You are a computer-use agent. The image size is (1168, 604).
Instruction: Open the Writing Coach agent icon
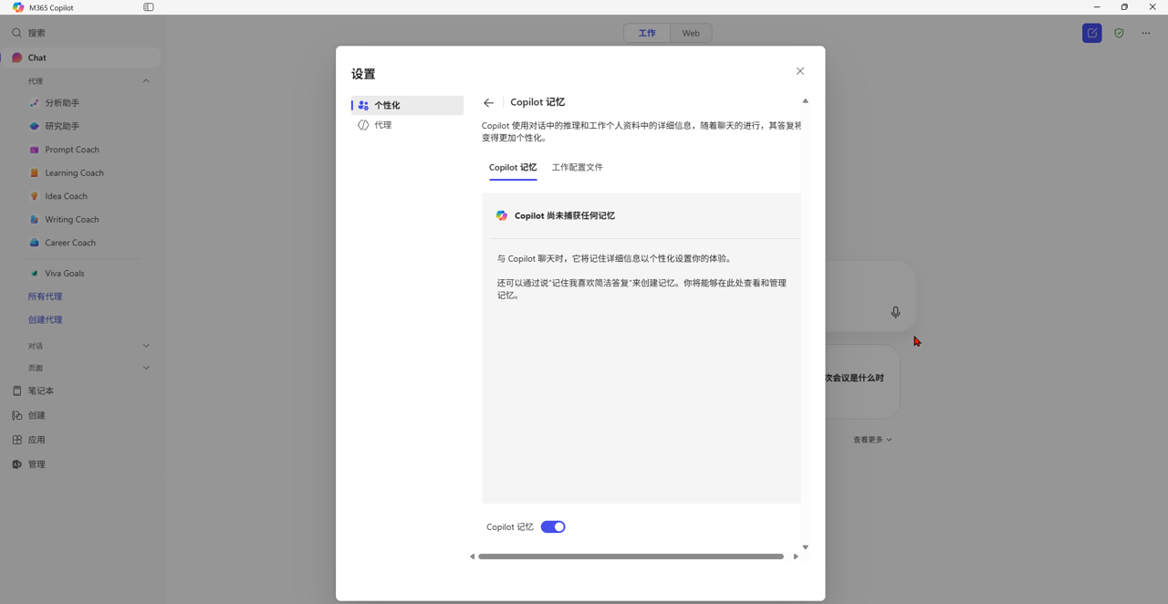(x=35, y=219)
